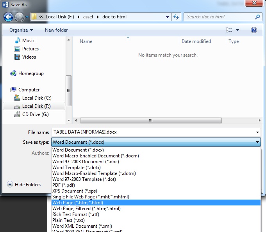Click file list scroll left arrow
Viewport: 266px width, 232px height.
click(x=76, y=121)
